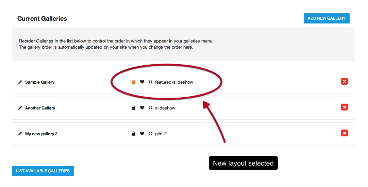Screen dimensions: 368x187
Task: Click the pencil edit icon for Another Gallery
Action: pos(20,108)
